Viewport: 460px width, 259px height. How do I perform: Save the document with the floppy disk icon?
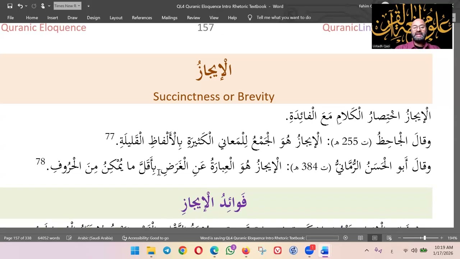10,6
